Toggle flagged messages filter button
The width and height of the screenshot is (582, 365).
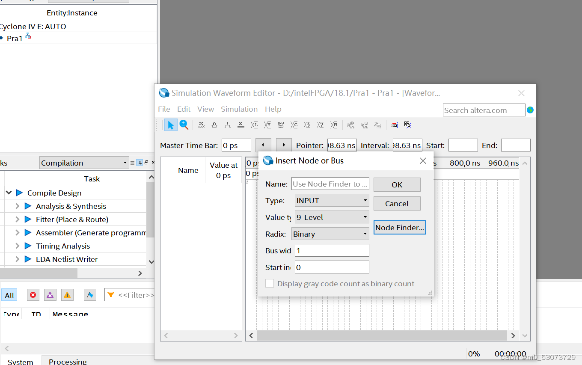(x=90, y=295)
